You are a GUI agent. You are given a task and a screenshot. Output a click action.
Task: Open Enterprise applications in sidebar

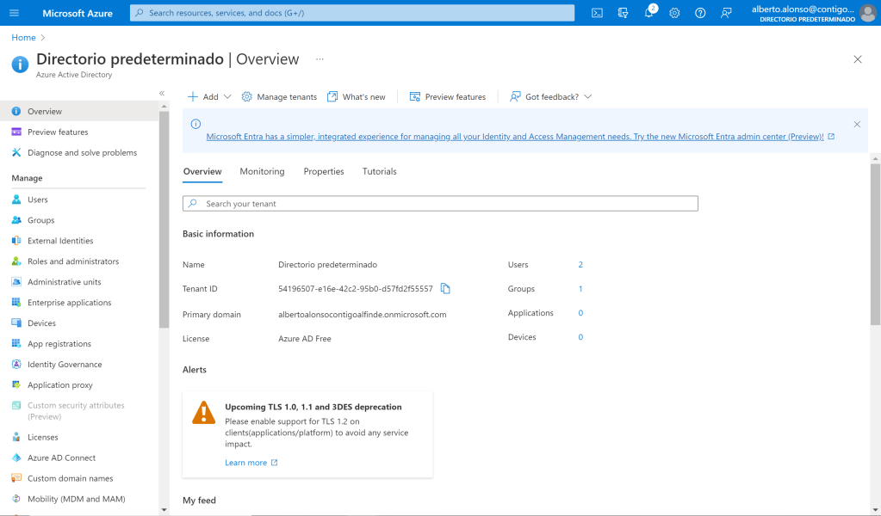click(69, 303)
